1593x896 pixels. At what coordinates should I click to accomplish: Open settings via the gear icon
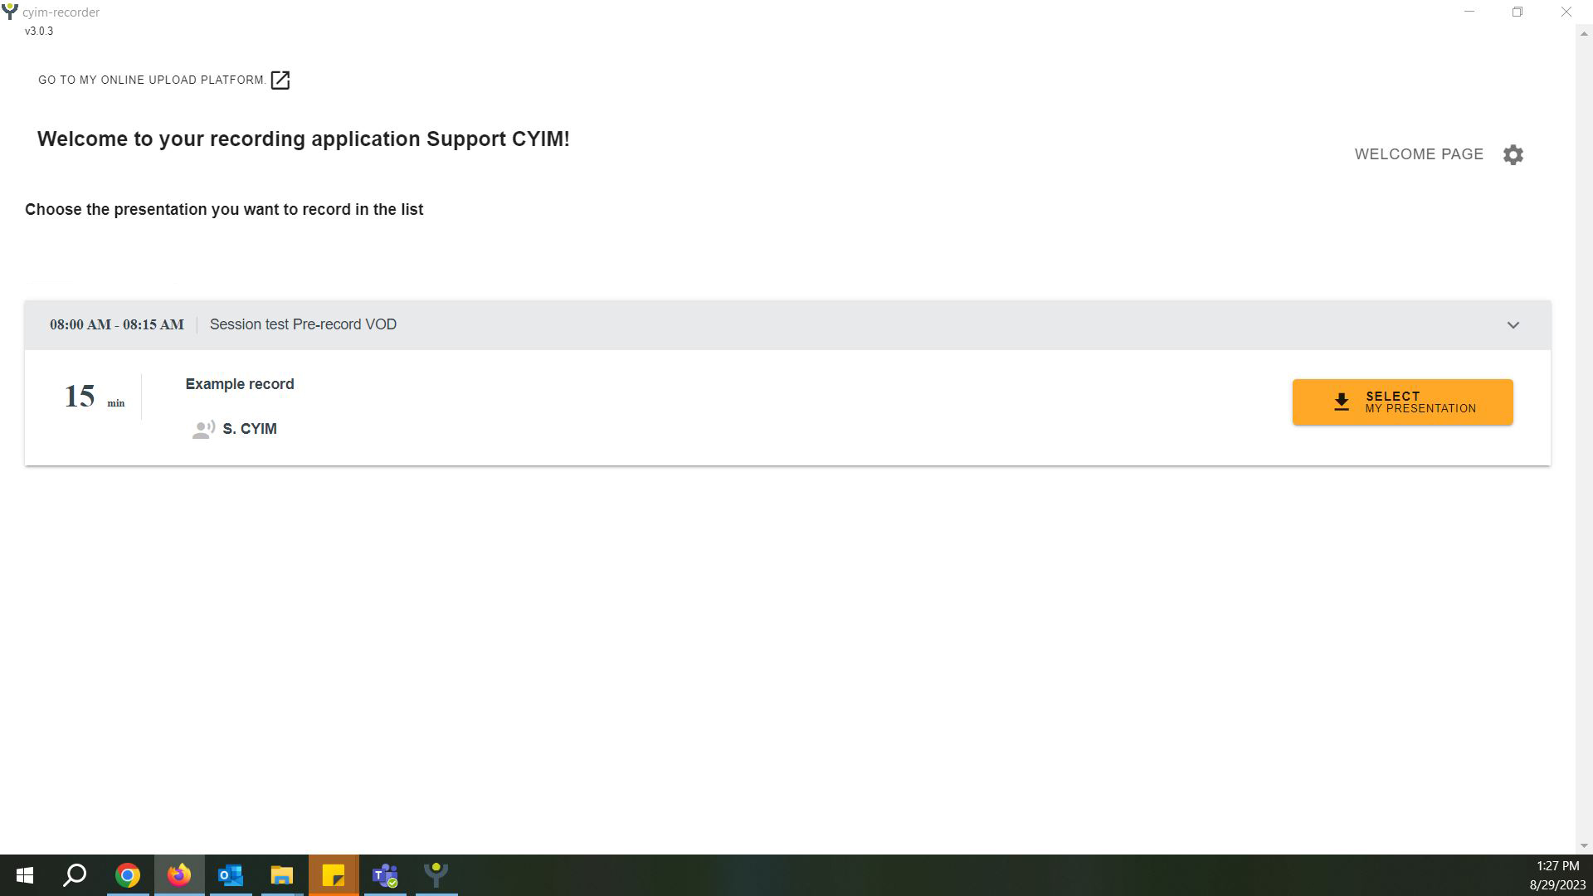coord(1513,155)
